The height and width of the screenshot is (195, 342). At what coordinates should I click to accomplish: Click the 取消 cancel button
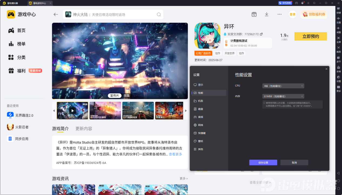294,163
